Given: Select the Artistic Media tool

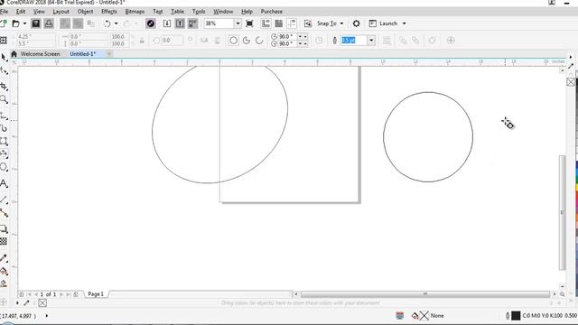Looking at the screenshot, I should point(4,128).
